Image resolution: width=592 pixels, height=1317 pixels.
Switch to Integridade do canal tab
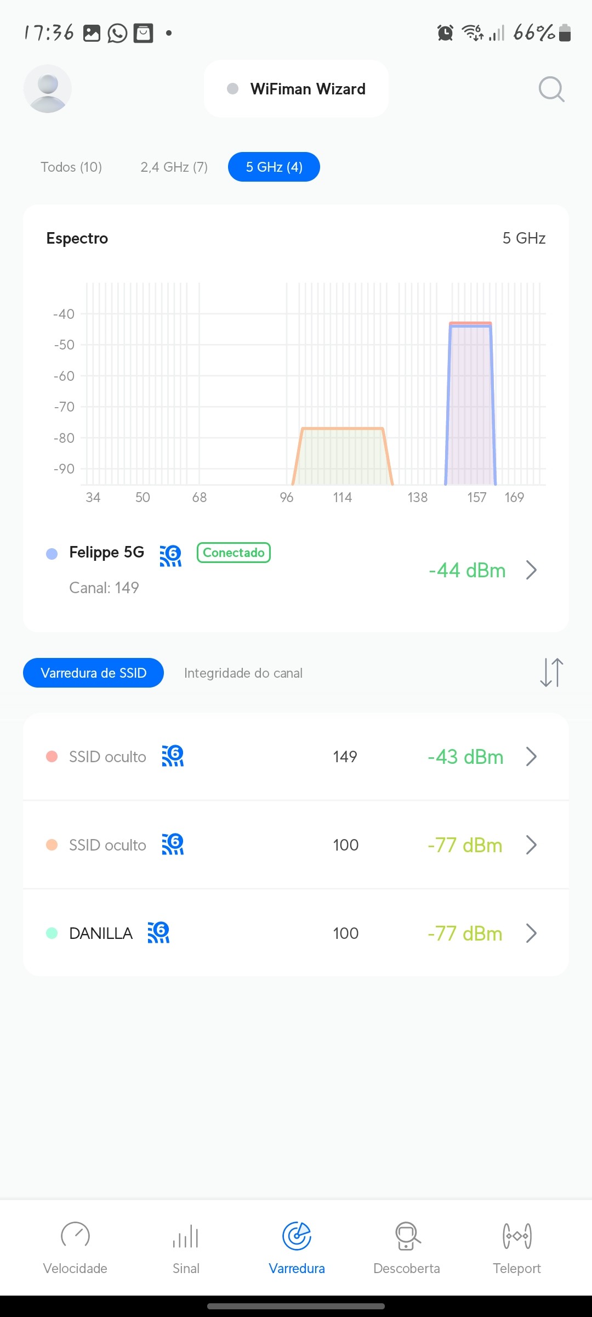243,673
